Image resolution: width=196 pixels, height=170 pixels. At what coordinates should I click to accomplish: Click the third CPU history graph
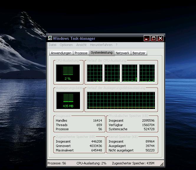(130, 73)
